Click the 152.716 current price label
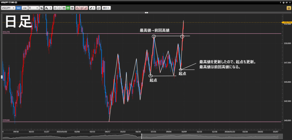This screenshot has height=140, width=292. (x=286, y=22)
